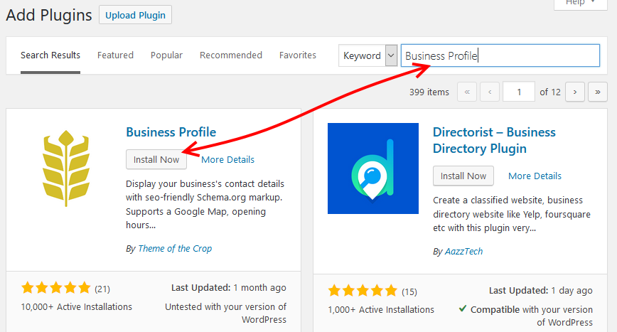The height and width of the screenshot is (332, 617).
Task: Click the 10,000+ Active Installations text
Action: tap(76, 307)
